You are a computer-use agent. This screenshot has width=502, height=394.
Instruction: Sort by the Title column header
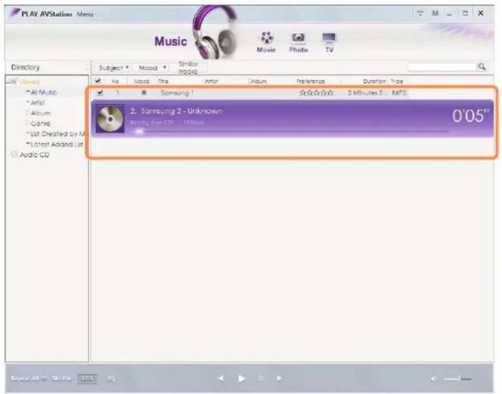click(x=163, y=82)
